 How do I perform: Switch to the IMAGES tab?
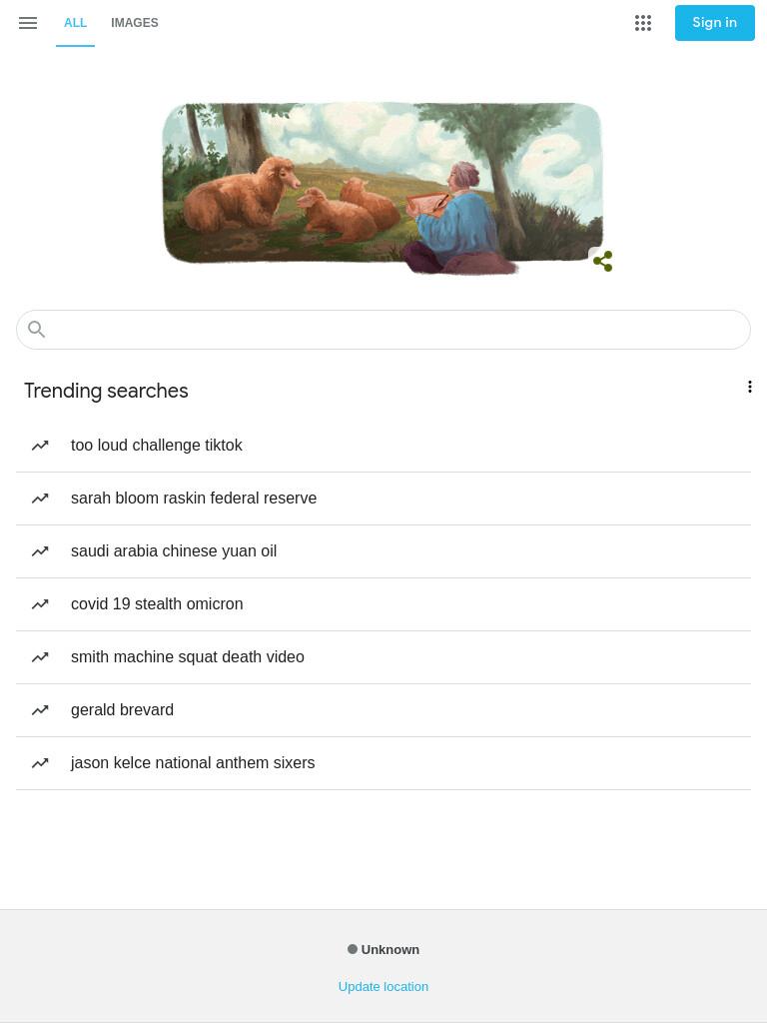point(135,23)
